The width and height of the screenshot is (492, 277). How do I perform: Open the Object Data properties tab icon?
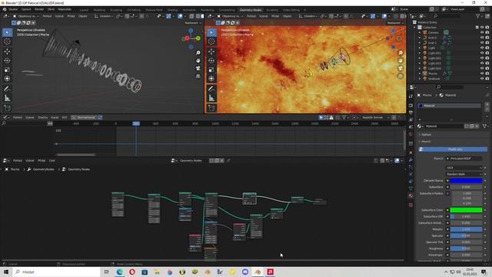click(411, 189)
